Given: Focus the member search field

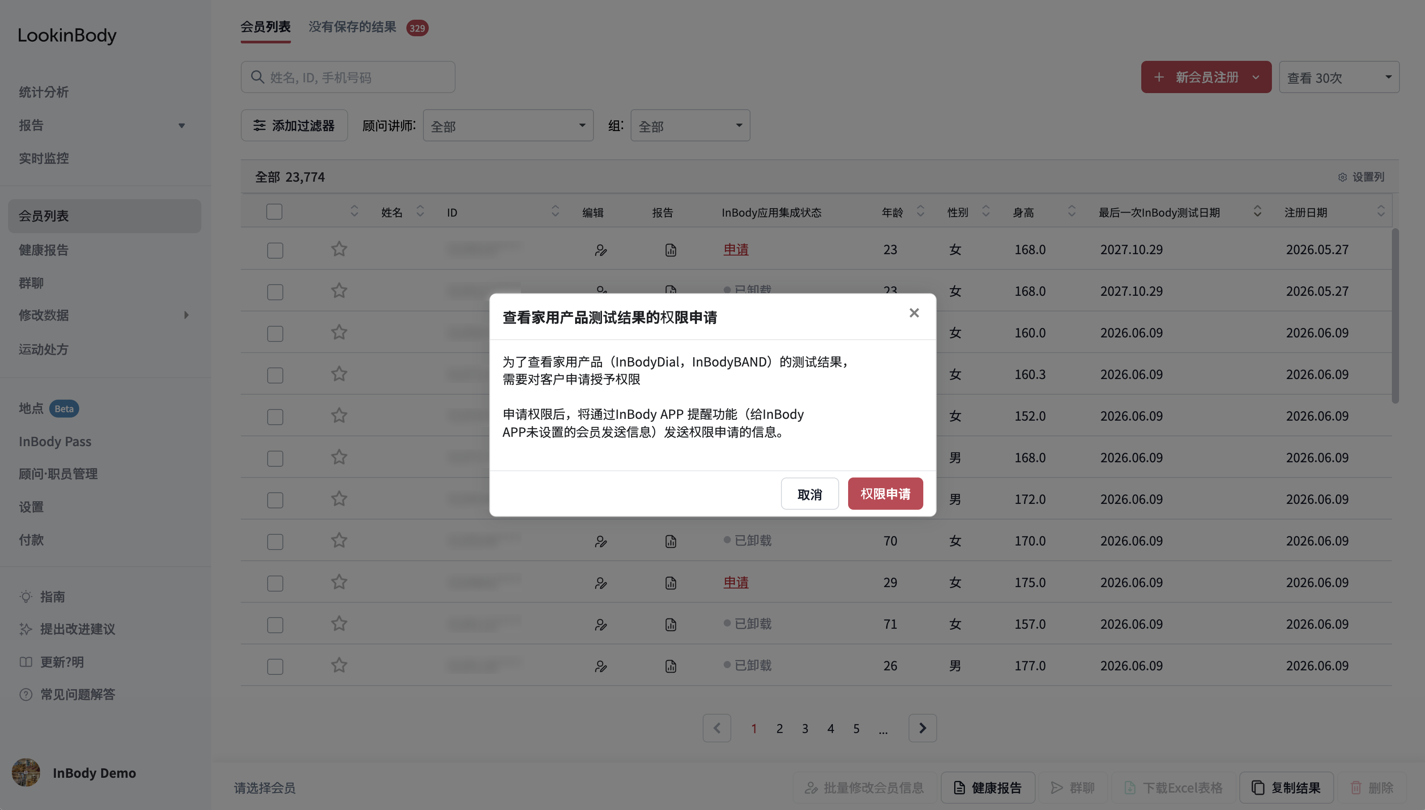Looking at the screenshot, I should tap(348, 77).
